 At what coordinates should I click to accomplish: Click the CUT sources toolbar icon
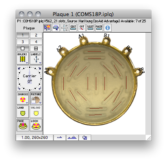coord(82,28)
